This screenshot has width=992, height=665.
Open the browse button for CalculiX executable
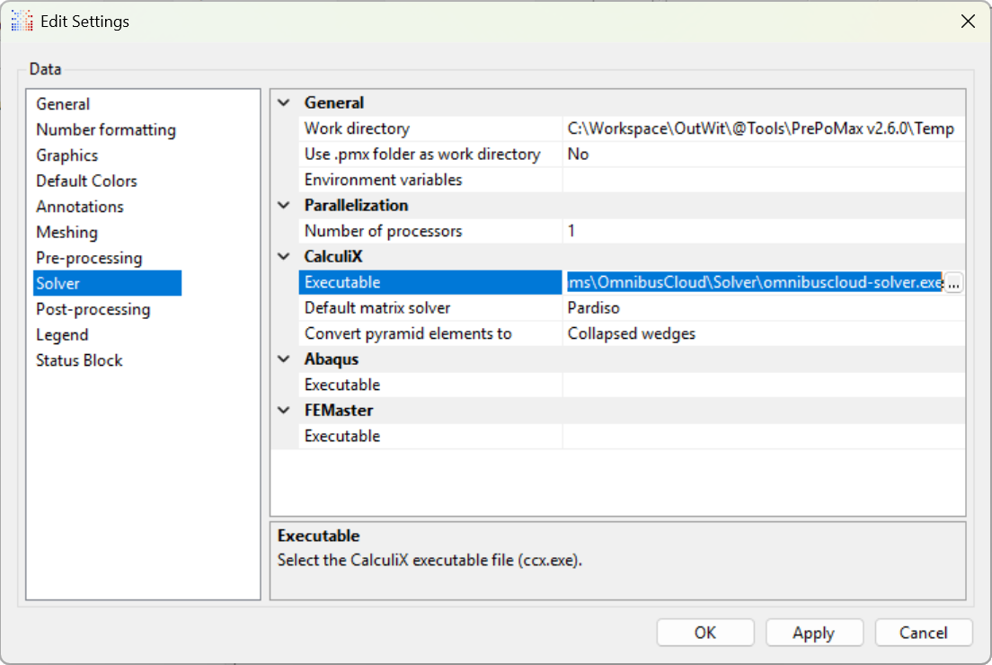click(x=953, y=282)
